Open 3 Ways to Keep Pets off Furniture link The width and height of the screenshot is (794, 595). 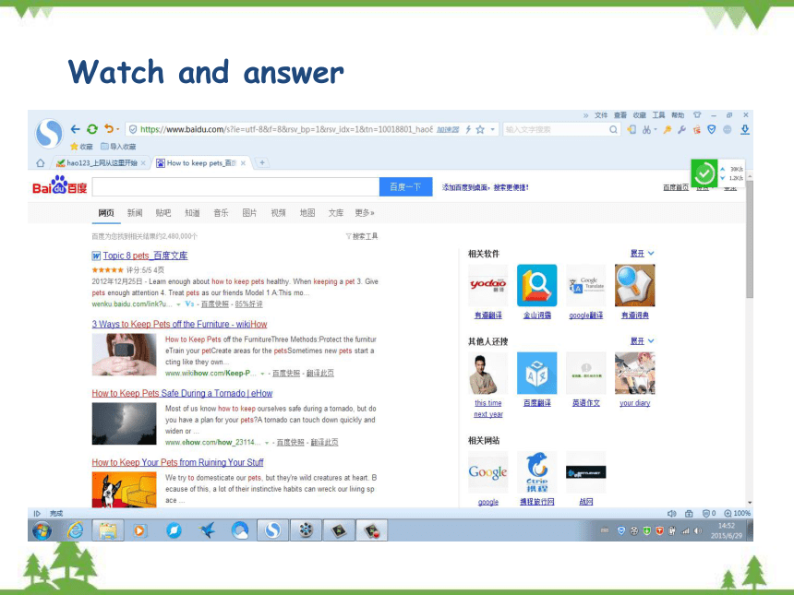coord(179,325)
